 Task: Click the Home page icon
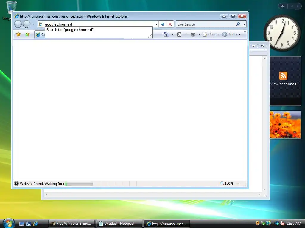166,34
